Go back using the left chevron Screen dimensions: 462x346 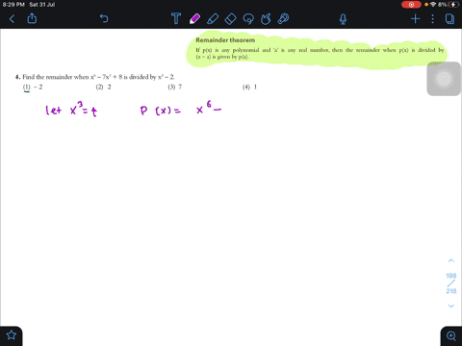coord(12,19)
